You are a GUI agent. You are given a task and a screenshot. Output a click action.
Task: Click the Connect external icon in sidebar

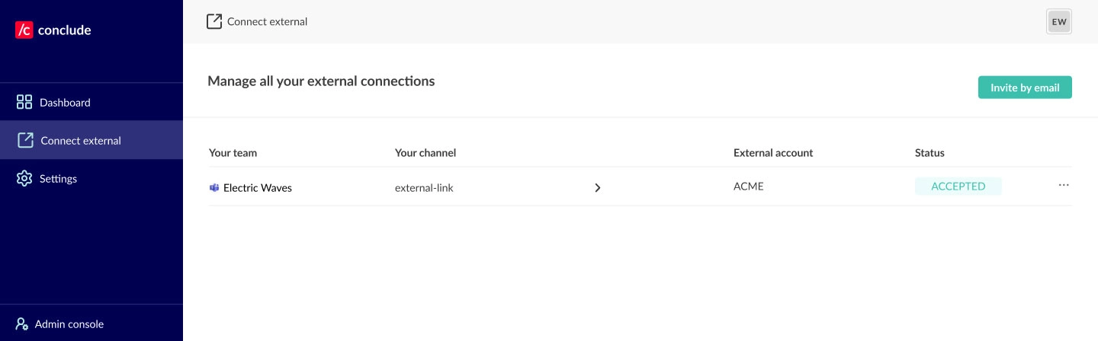point(25,140)
